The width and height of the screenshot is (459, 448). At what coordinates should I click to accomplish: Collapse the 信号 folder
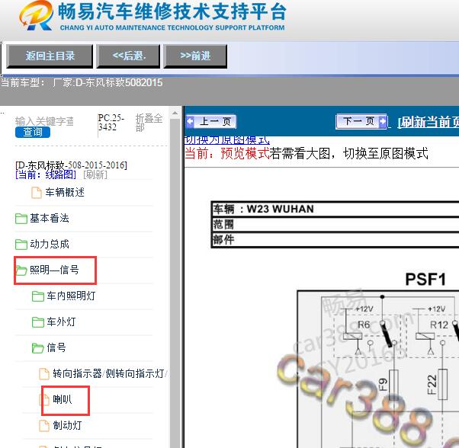[56, 347]
